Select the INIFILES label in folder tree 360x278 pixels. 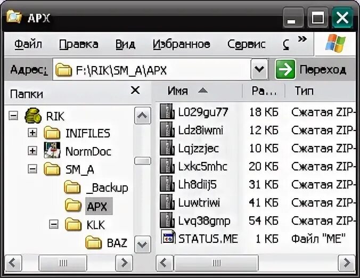[x=88, y=133]
